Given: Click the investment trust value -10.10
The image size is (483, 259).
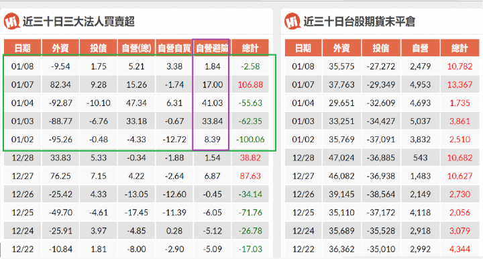Looking at the screenshot, I should pyautogui.click(x=99, y=103).
